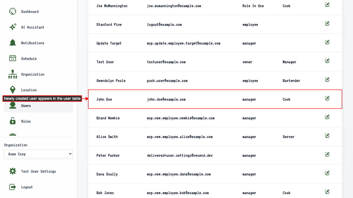The width and height of the screenshot is (353, 198).
Task: Click edit icon for Alice Smith
Action: coord(327,136)
